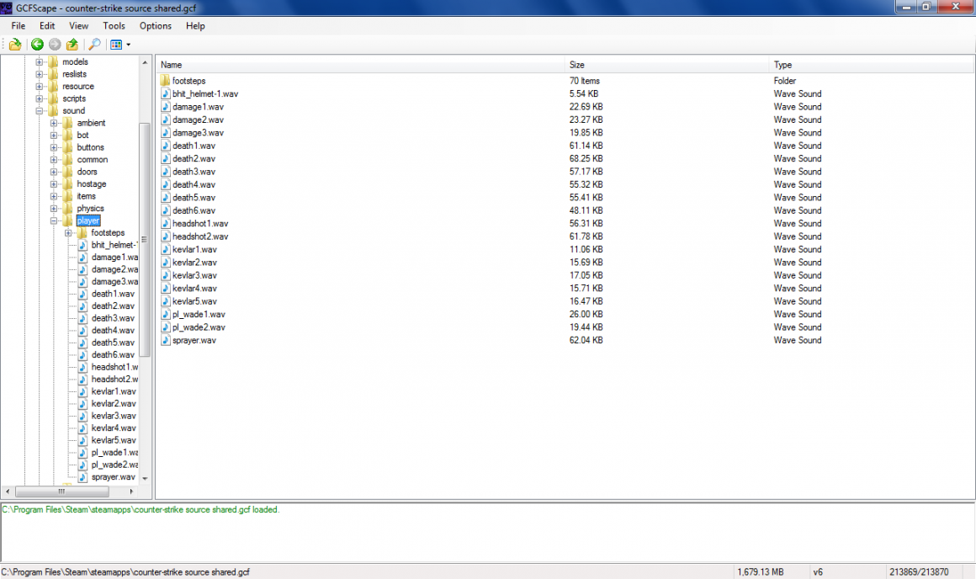
Task: Click the headshot1.wav sound file icon
Action: (x=165, y=224)
